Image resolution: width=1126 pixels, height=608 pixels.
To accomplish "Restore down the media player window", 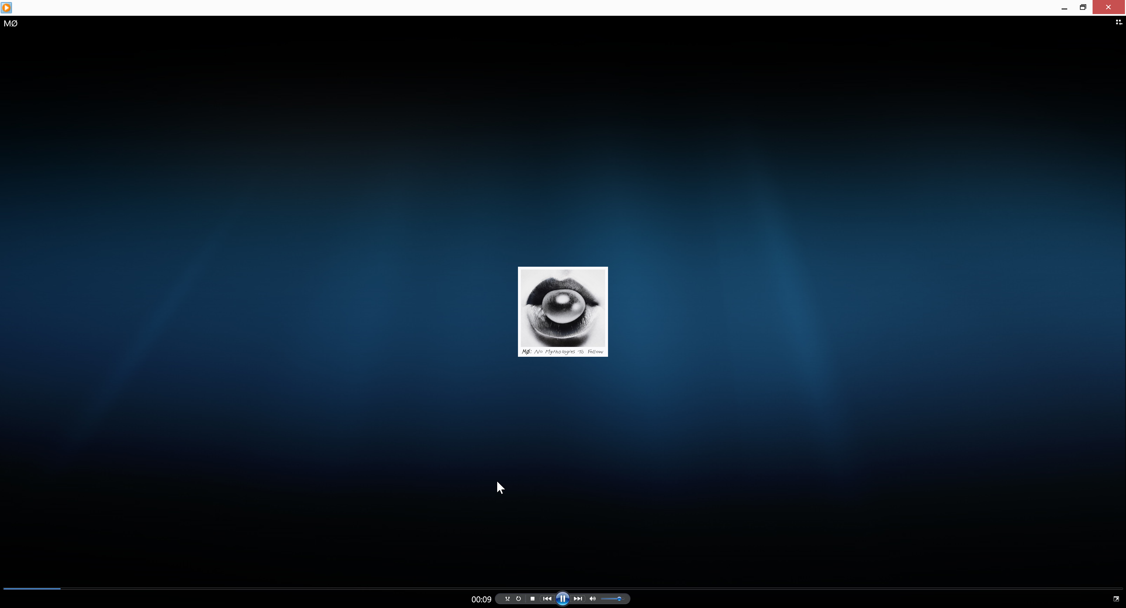I will click(x=1083, y=7).
